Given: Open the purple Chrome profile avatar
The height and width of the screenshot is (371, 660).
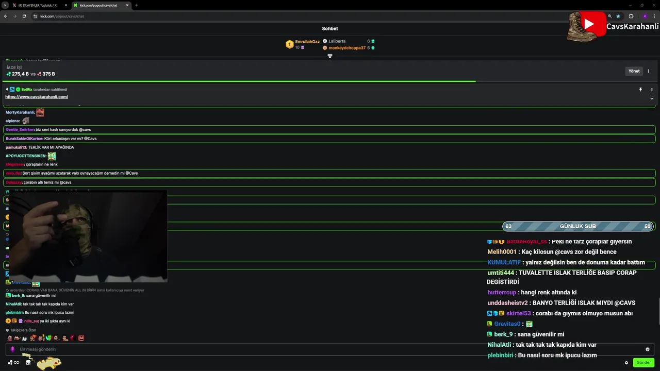Looking at the screenshot, I should pos(645,16).
